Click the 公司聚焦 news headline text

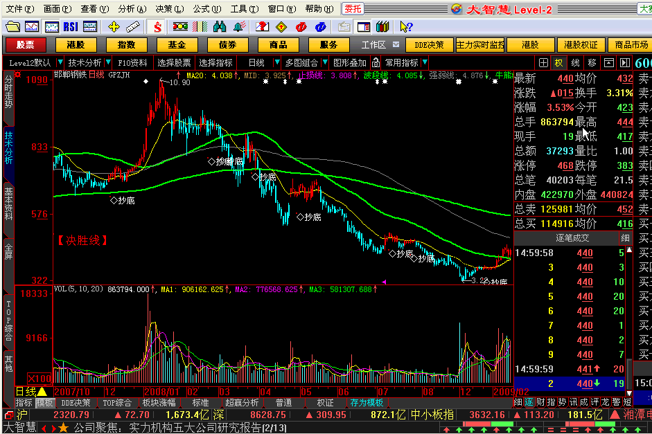pyautogui.click(x=180, y=428)
